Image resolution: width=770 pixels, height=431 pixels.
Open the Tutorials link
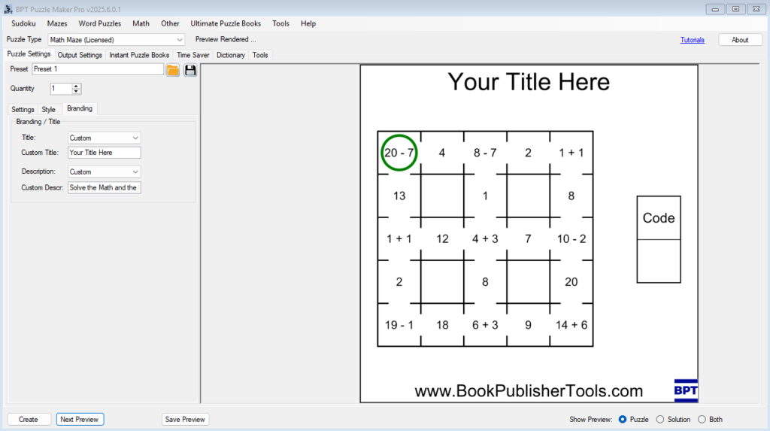pos(692,41)
